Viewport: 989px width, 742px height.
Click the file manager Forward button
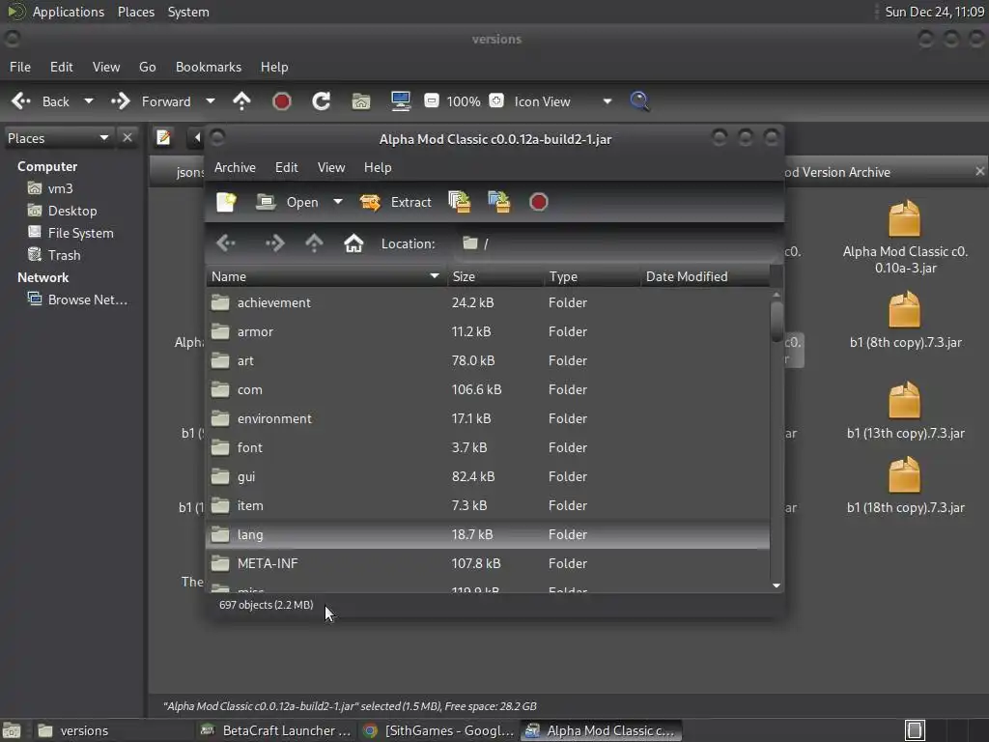coord(152,101)
